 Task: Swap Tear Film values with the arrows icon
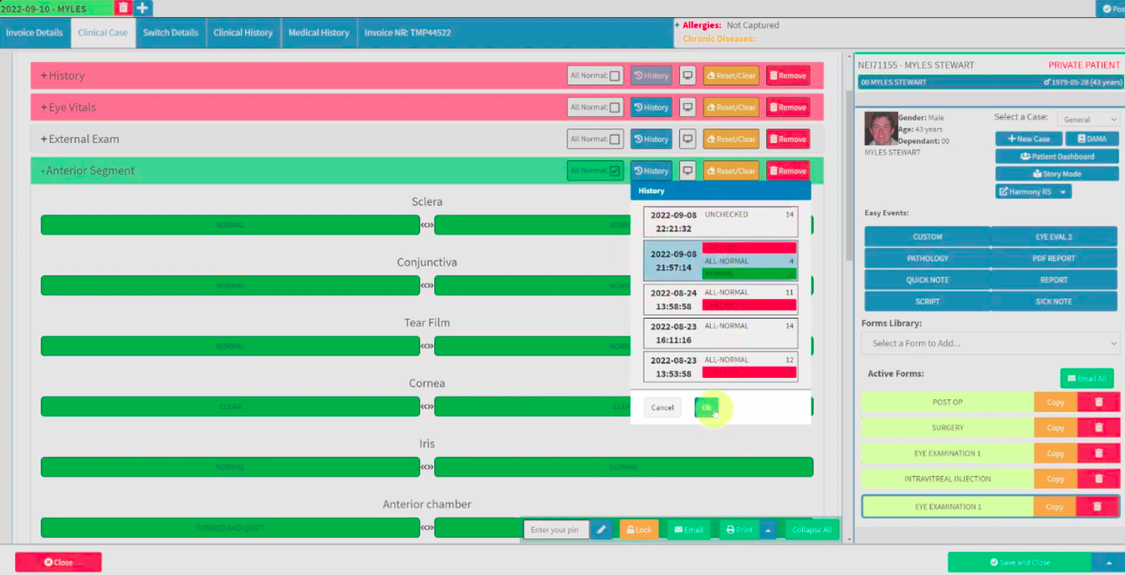click(x=427, y=346)
